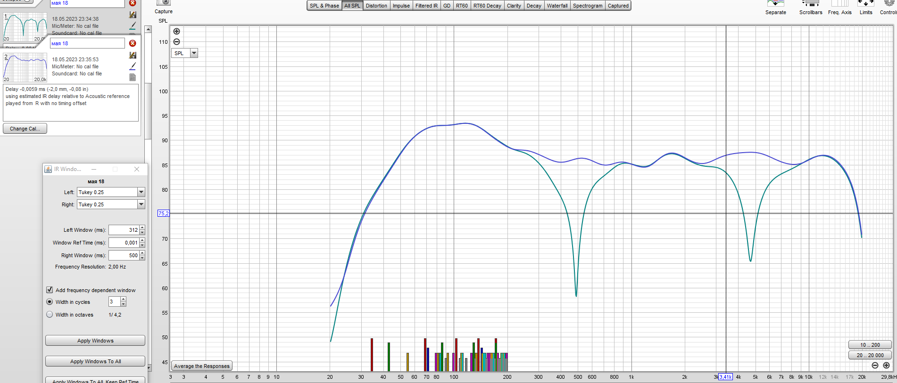Toggle the Add frequency dependent window checkbox
Screen dimensions: 897x383
[x=50, y=290]
